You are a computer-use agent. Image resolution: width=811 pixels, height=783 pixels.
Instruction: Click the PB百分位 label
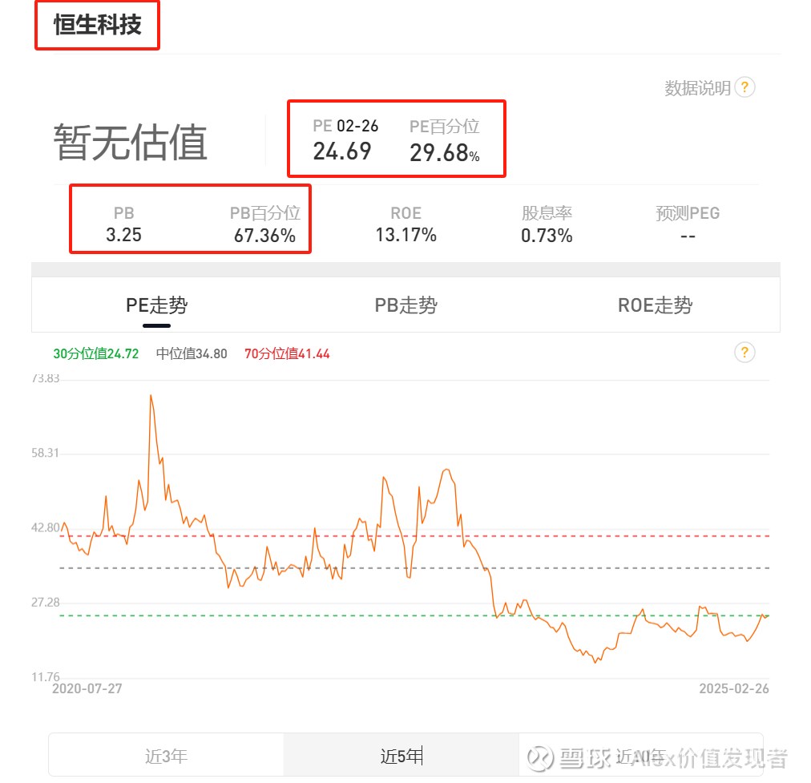tap(264, 213)
